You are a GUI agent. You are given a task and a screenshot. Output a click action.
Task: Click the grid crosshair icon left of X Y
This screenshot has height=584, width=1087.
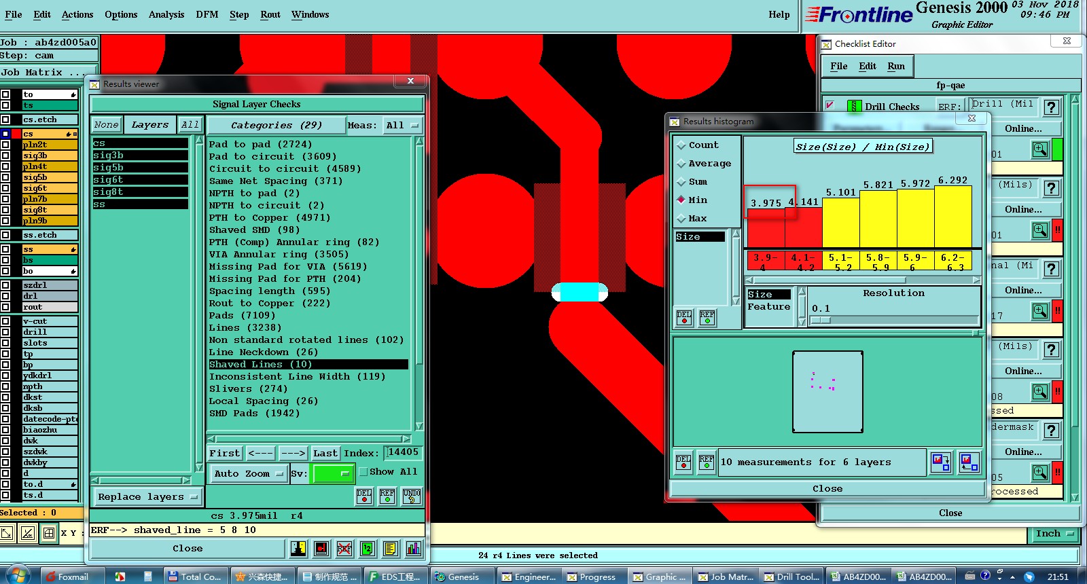49,533
